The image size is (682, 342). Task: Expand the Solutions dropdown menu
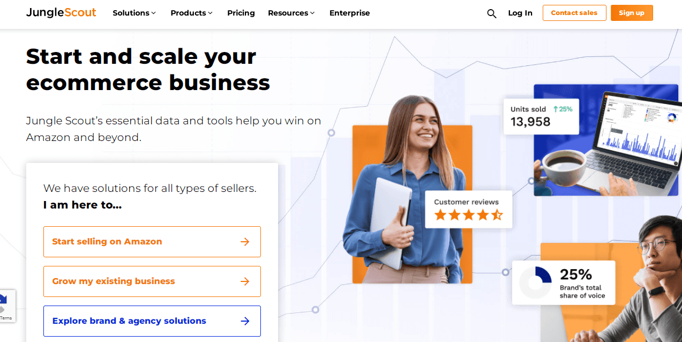click(134, 13)
